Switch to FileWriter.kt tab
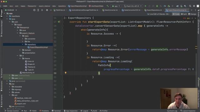 coord(59,10)
